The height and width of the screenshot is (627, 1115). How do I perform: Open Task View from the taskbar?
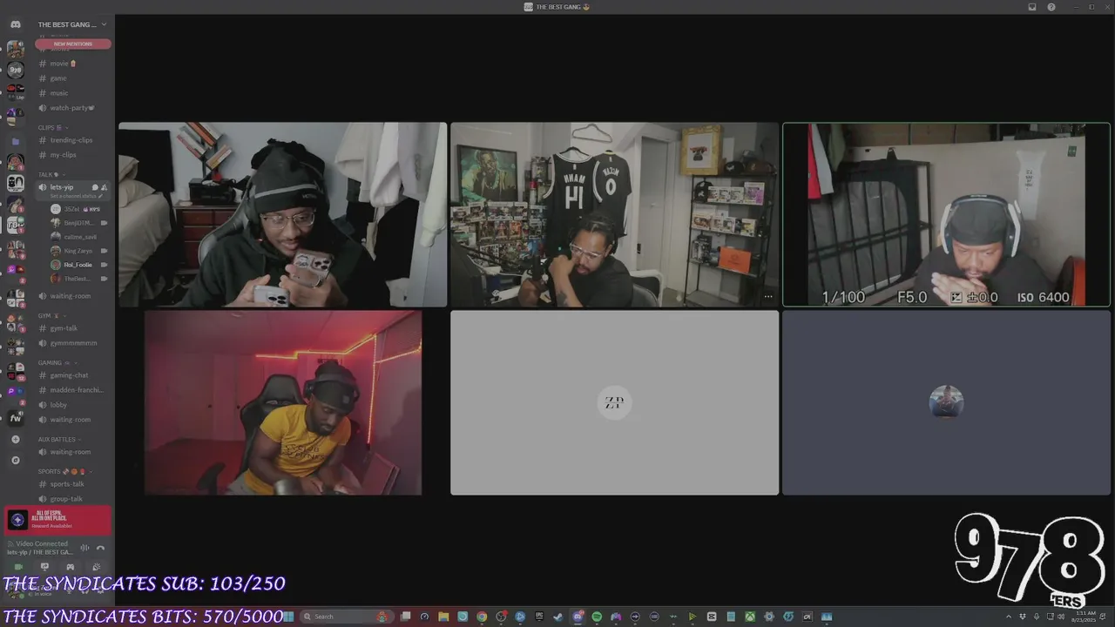[x=405, y=617]
